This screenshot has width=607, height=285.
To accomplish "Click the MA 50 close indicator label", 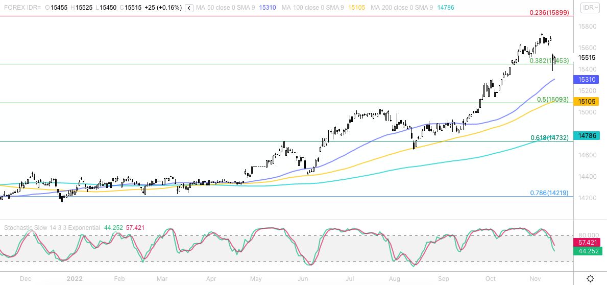I will [x=225, y=8].
